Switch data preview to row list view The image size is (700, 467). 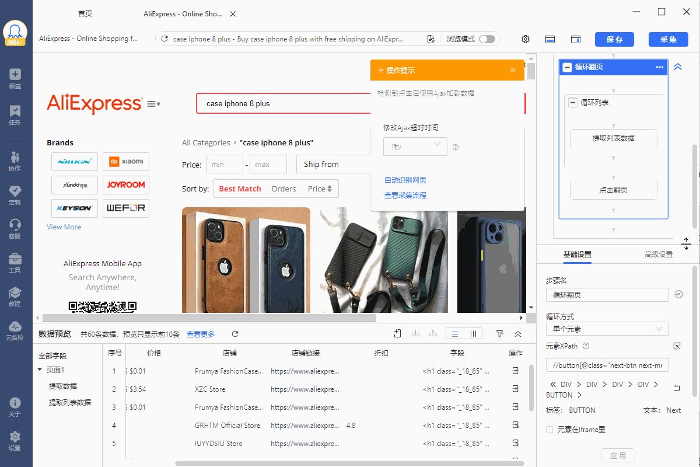455,334
